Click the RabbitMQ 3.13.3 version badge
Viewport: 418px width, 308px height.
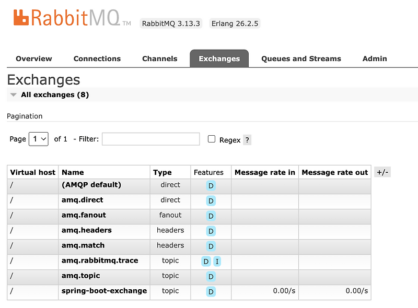(x=171, y=23)
